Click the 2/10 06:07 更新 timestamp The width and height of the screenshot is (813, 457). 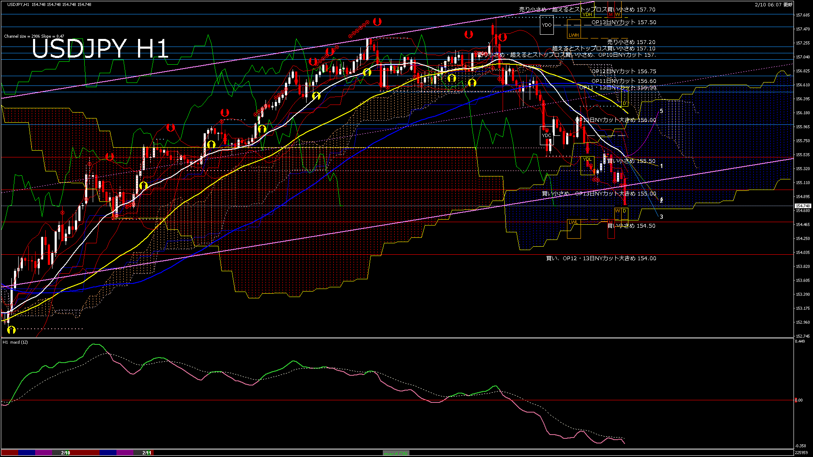click(773, 5)
